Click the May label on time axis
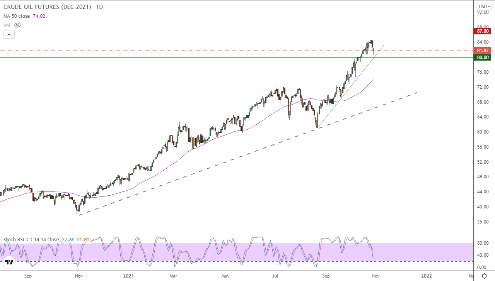This screenshot has height=281, width=495. point(226,276)
